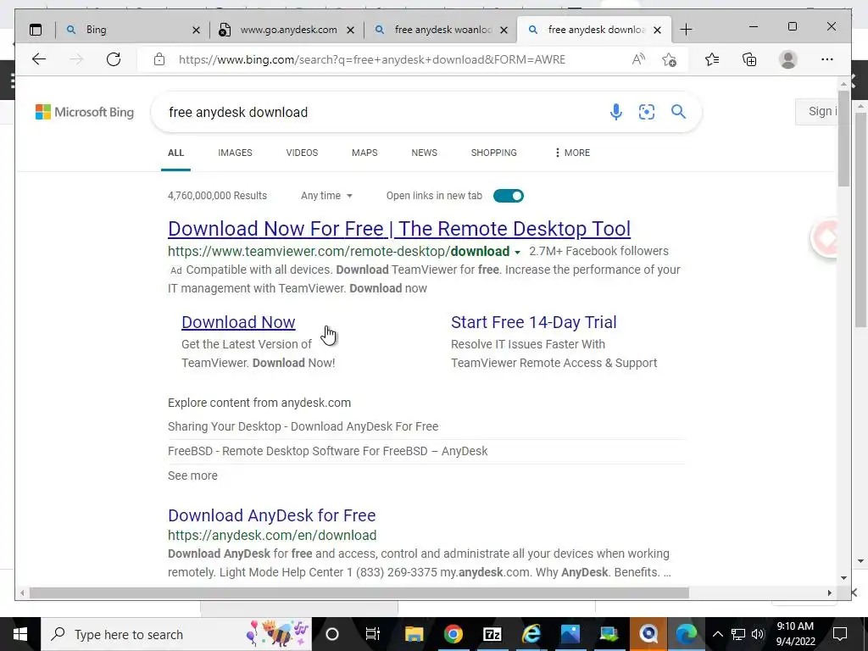This screenshot has height=651, width=868.
Task: Open the Photos app taskbar icon
Action: [x=570, y=634]
